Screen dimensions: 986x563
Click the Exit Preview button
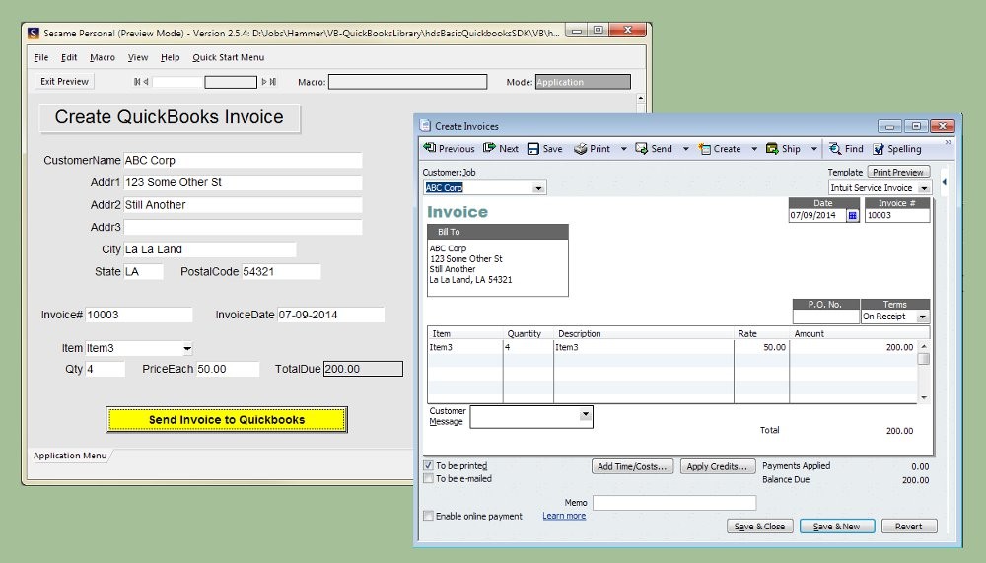point(64,81)
